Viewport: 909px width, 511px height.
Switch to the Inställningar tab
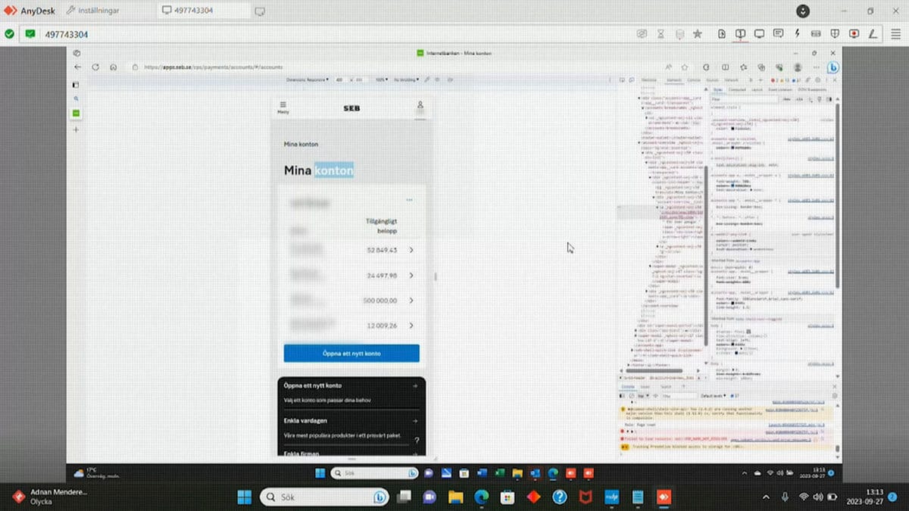coord(93,11)
